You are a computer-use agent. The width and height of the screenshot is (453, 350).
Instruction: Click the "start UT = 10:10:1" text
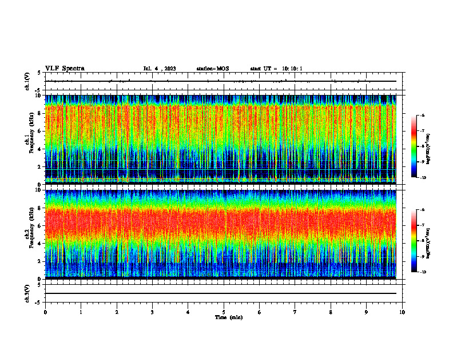[276, 69]
